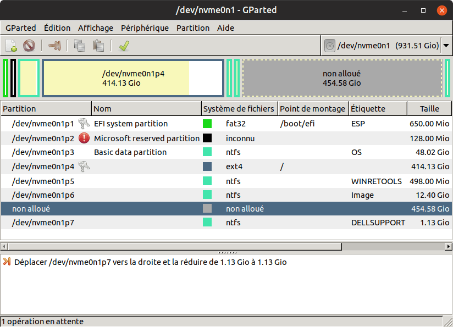Click the horizontal scrollbar thumb
This screenshot has width=453, height=327.
[175, 246]
